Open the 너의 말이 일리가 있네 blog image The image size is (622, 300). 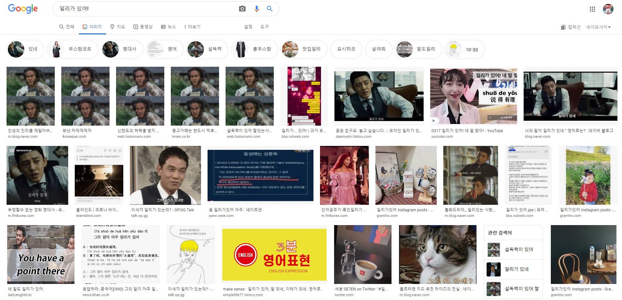[x=571, y=96]
